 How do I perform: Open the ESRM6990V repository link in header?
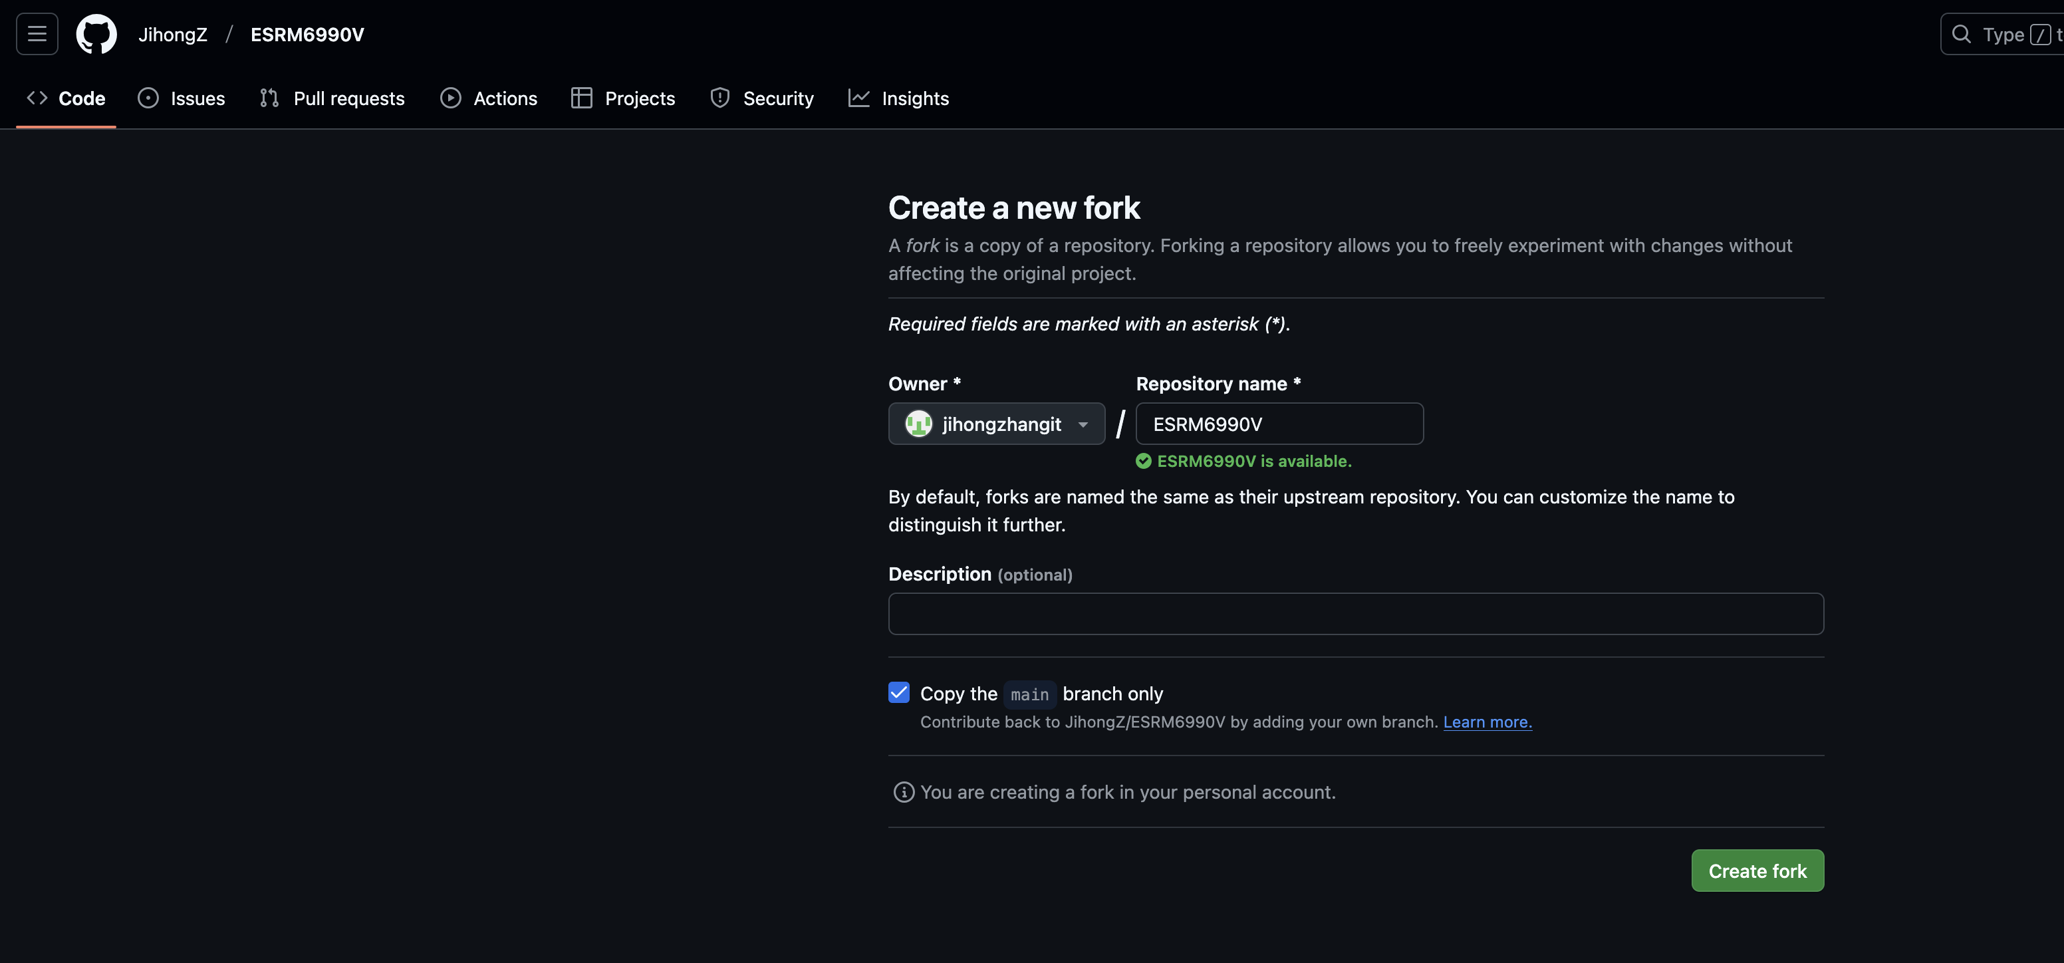pyautogui.click(x=307, y=35)
